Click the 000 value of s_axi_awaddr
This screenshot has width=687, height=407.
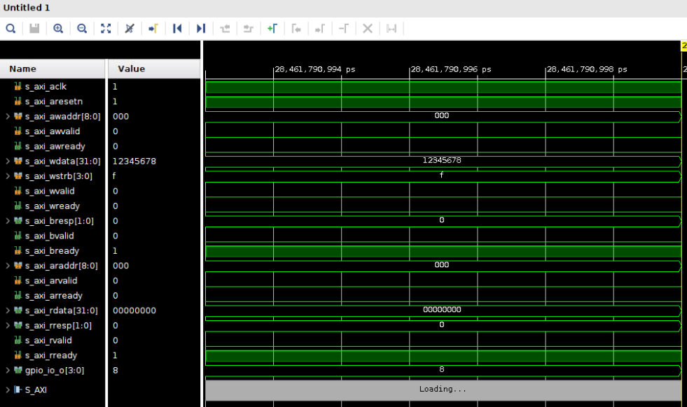tap(120, 116)
